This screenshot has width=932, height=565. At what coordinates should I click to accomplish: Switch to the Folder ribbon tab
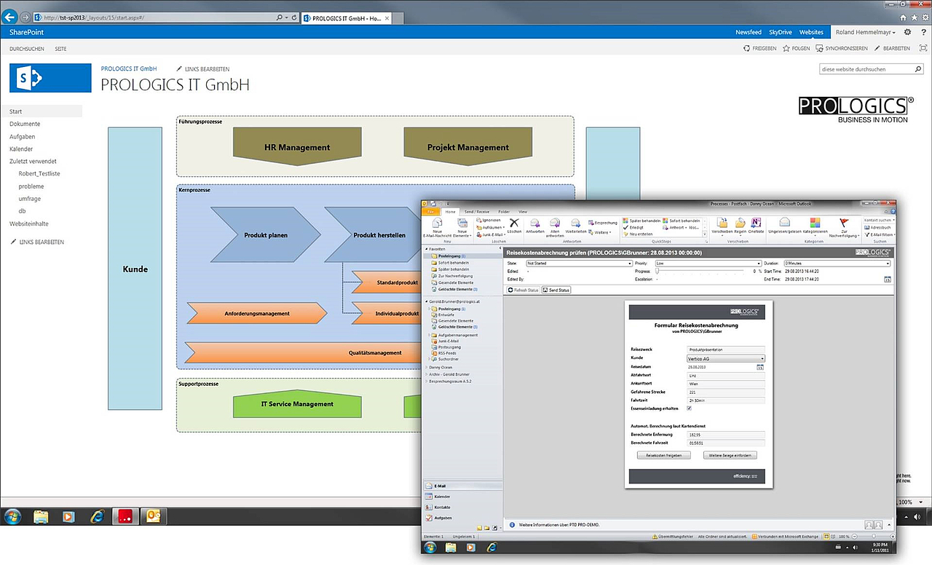504,211
